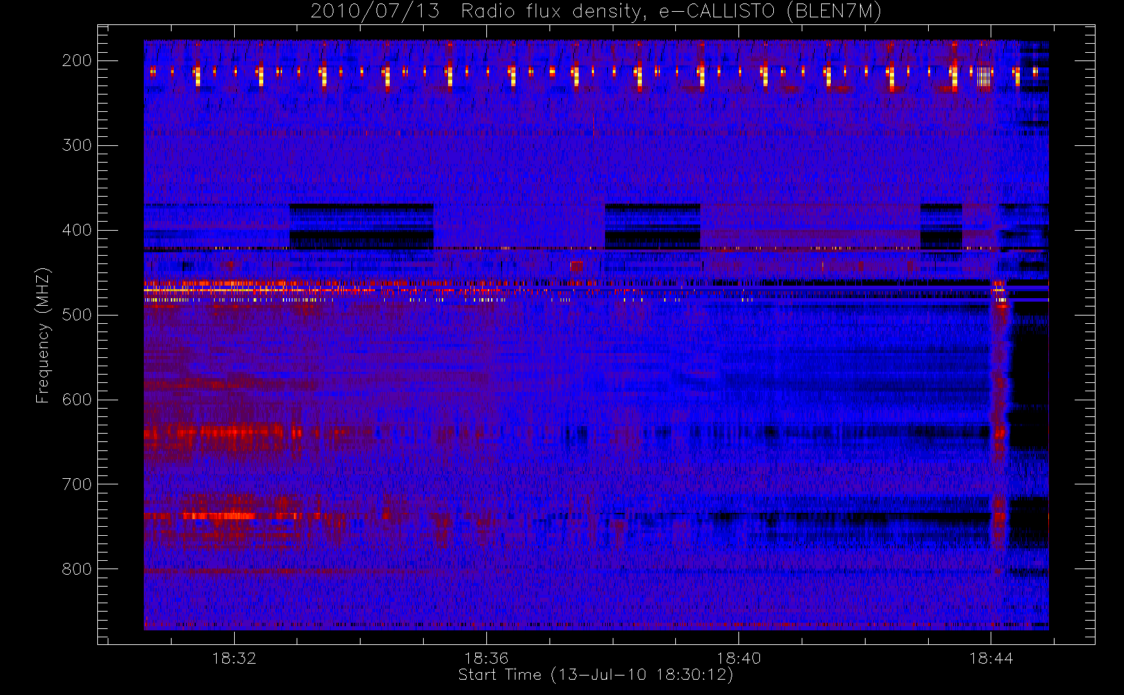Click the 'Frequency (MHZ)' axis label
1124x695 pixels.
[43, 335]
